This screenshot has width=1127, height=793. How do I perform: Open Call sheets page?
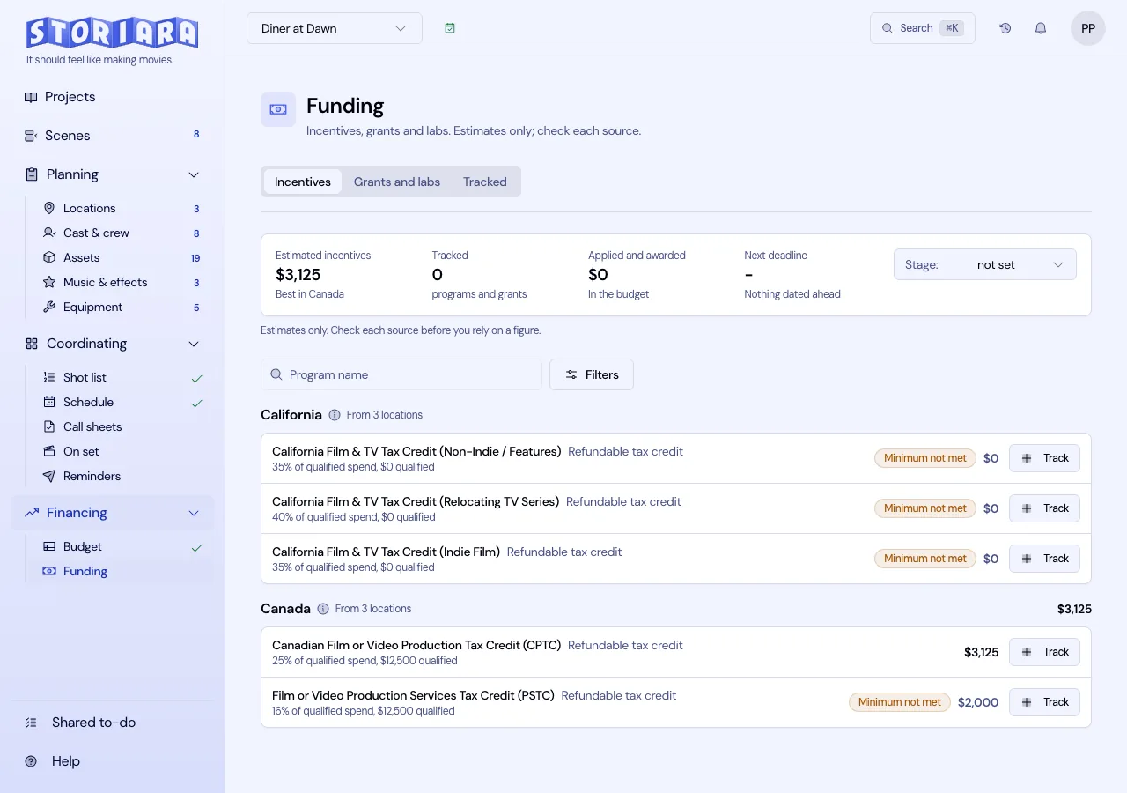pos(121,426)
